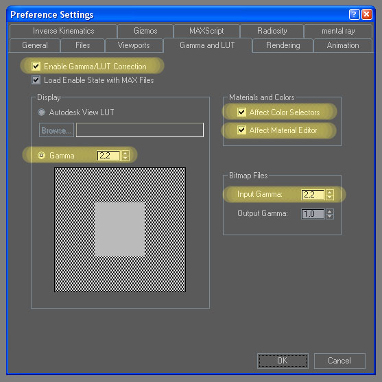Increase Output Gamma with up spinner
The height and width of the screenshot is (382, 382).
[x=330, y=211]
